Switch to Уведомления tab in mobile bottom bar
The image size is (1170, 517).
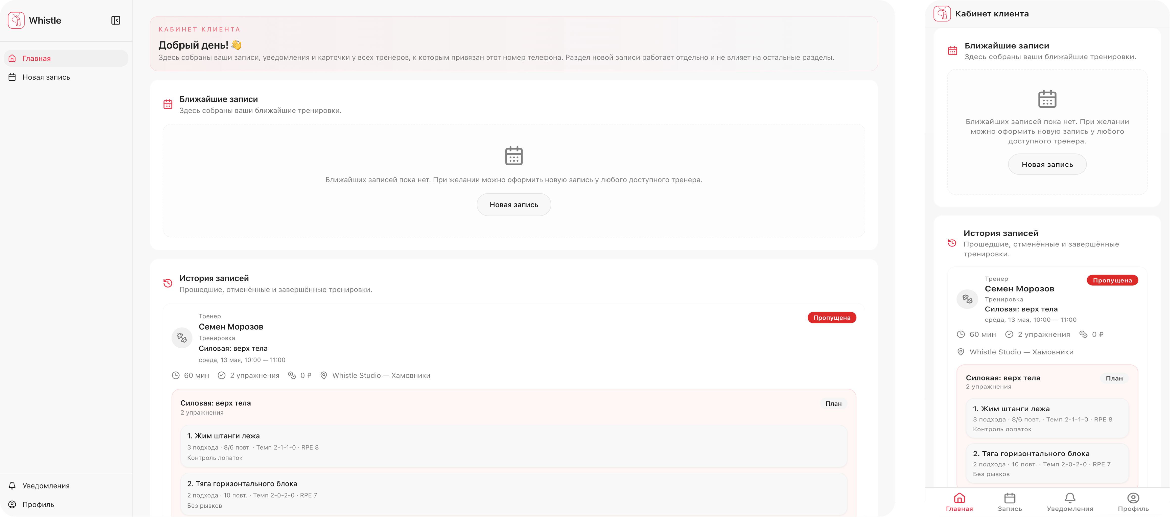[1070, 502]
